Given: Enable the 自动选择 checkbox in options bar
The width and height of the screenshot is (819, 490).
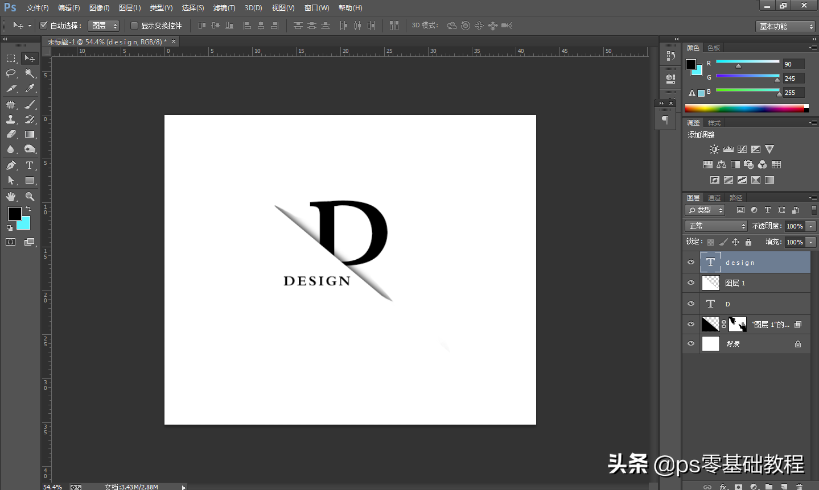Looking at the screenshot, I should (44, 25).
